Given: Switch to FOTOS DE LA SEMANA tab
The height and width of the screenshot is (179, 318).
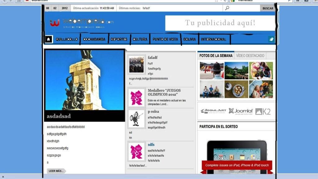Looking at the screenshot, I should pyautogui.click(x=216, y=56).
